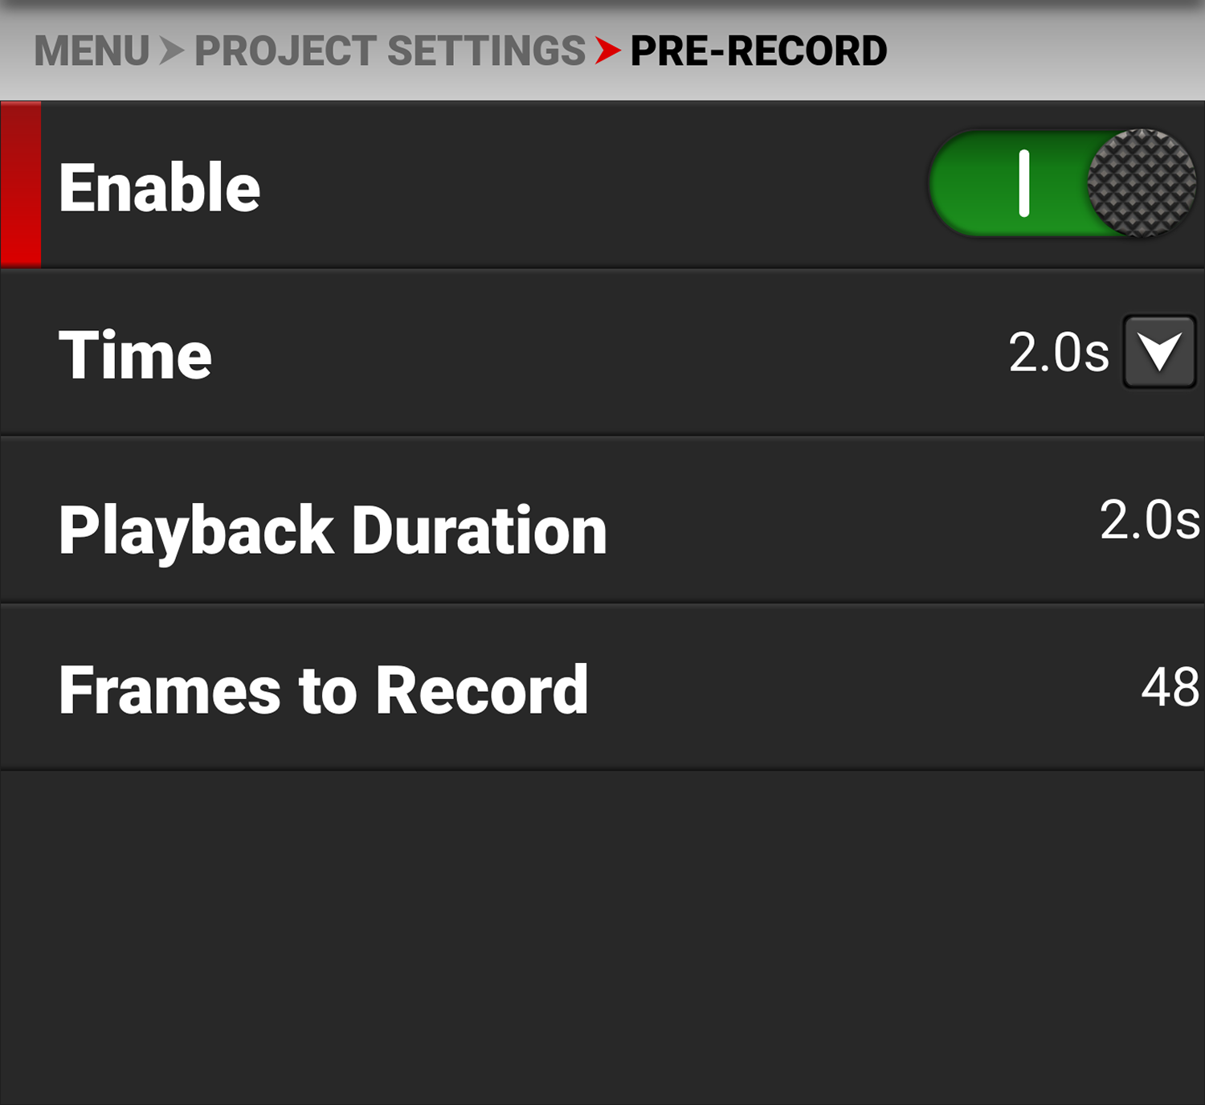Click the Playback Duration 2.0s value
The width and height of the screenshot is (1205, 1105).
[x=1150, y=520]
